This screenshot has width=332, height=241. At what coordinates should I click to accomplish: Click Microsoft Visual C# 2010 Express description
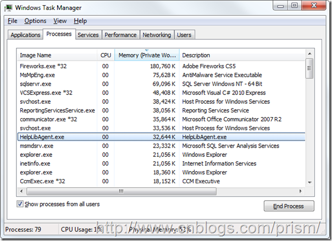point(224,92)
